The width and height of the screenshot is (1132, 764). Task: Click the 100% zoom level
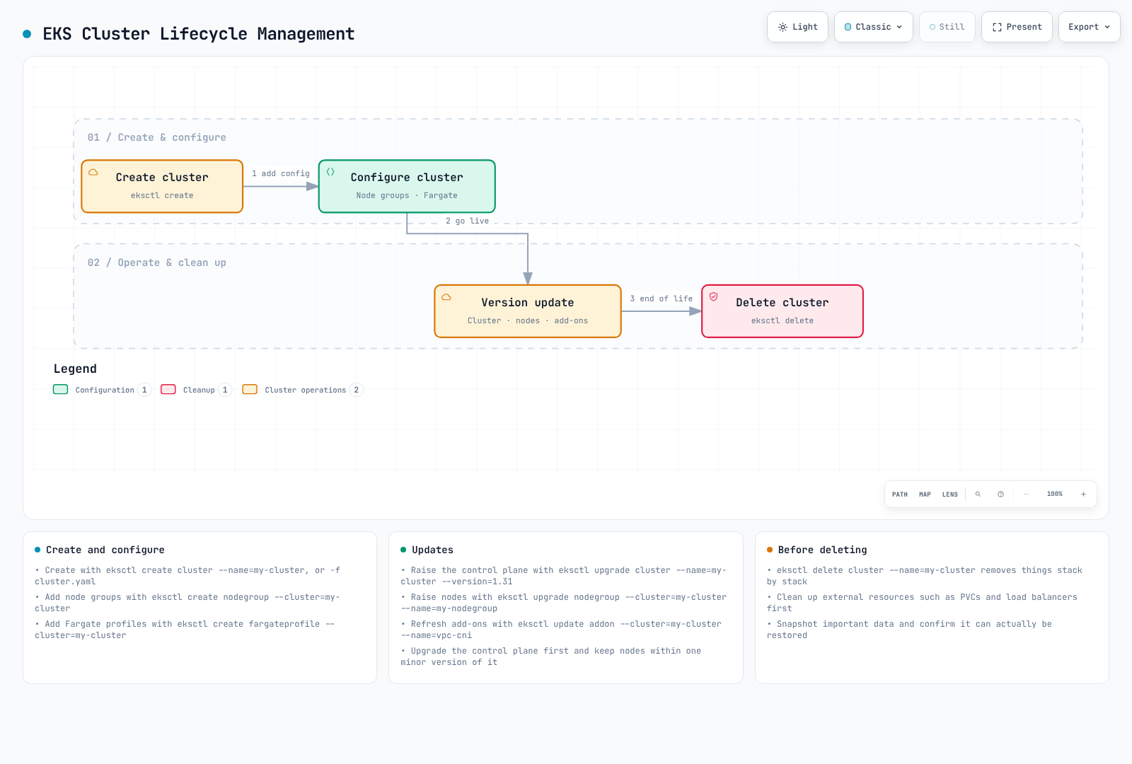click(1055, 494)
